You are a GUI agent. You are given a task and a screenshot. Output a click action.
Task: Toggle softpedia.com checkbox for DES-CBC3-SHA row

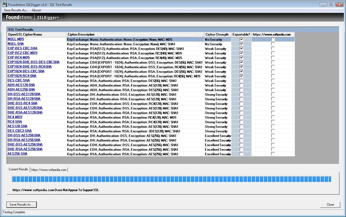coord(273,131)
